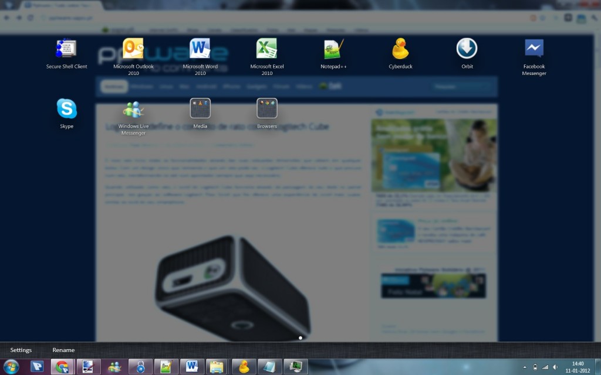Open Facebook Messenger launcher icon
The image size is (601, 375).
(x=534, y=49)
